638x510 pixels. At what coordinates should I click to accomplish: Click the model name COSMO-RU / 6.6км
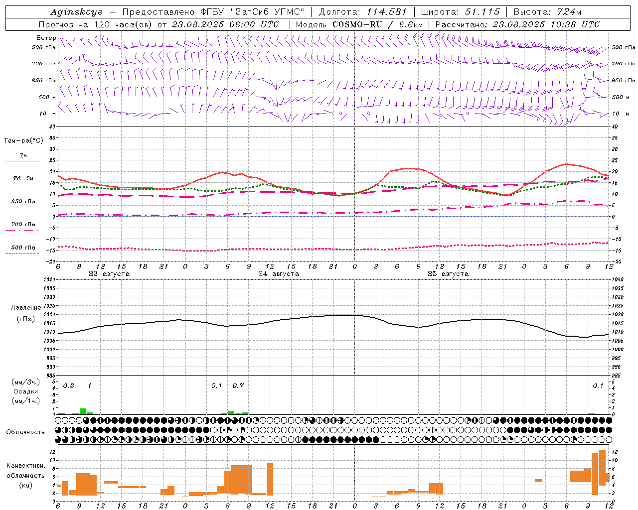(x=377, y=24)
